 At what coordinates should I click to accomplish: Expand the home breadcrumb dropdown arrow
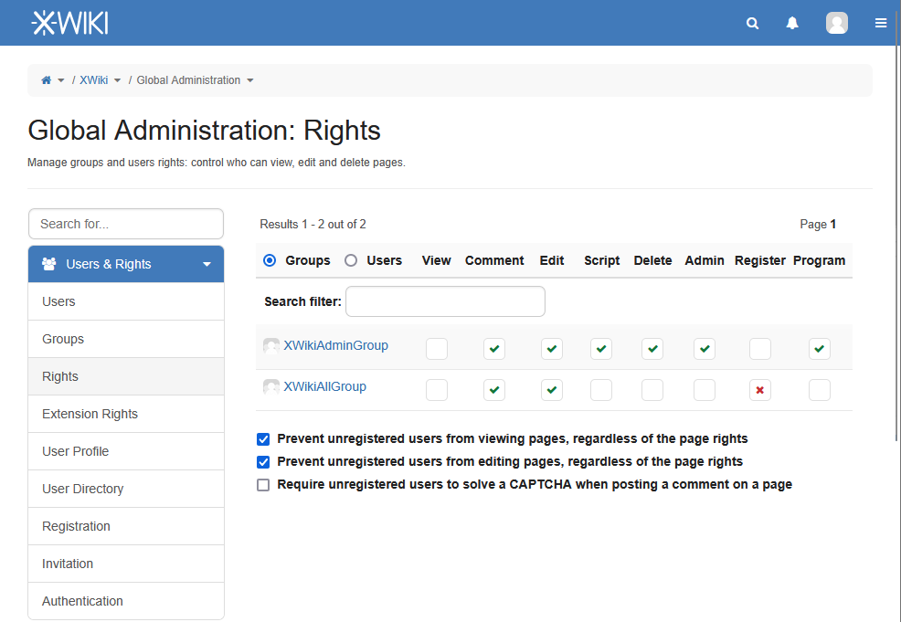[x=61, y=80]
